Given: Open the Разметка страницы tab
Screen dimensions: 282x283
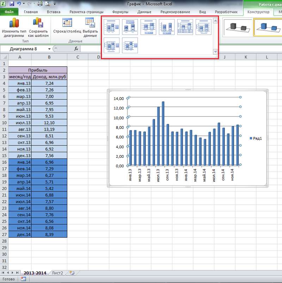Looking at the screenshot, I should (86, 12).
